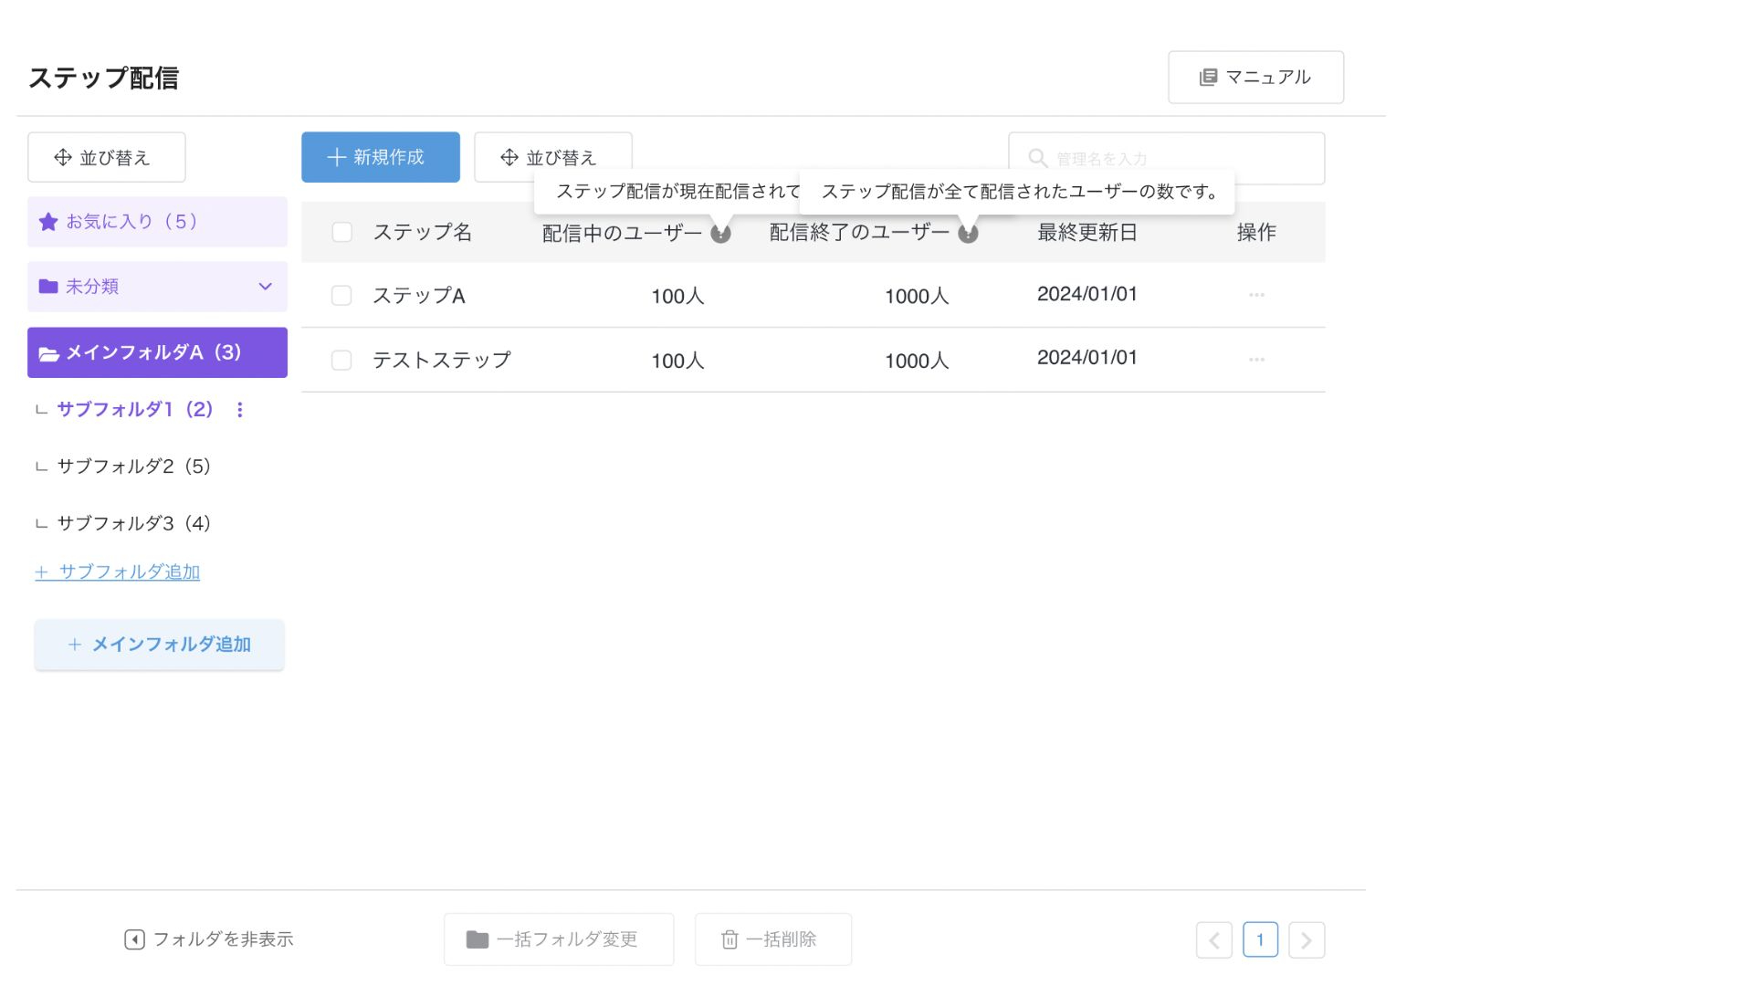Image resolution: width=1753 pixels, height=986 pixels.
Task: Go to next page arrow
Action: coord(1306,940)
